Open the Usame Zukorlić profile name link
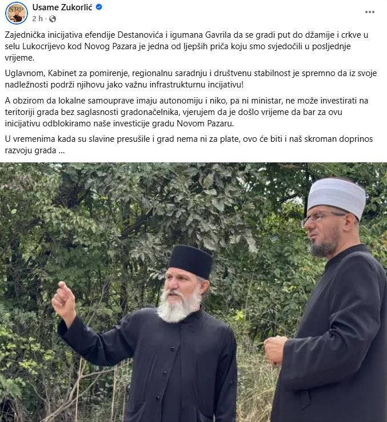Screen dimensions: 387x422 [62, 7]
